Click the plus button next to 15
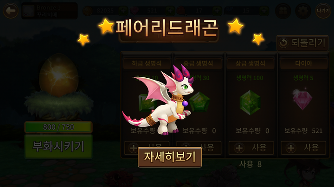 (264, 11)
